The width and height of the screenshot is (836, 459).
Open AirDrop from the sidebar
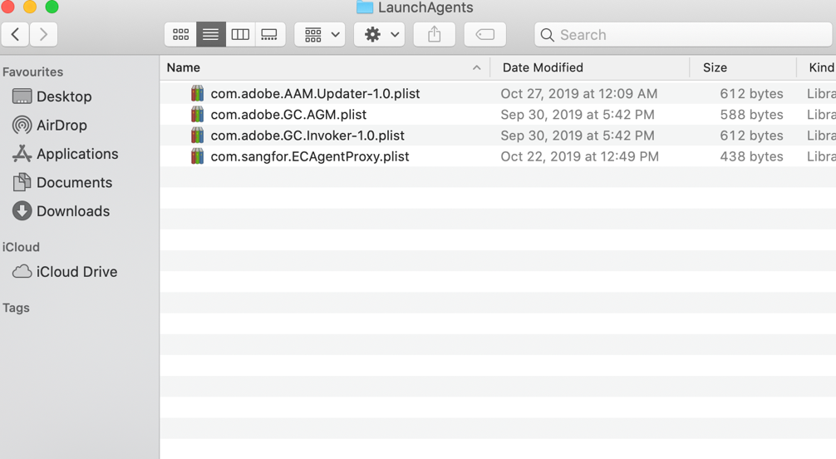click(x=61, y=126)
